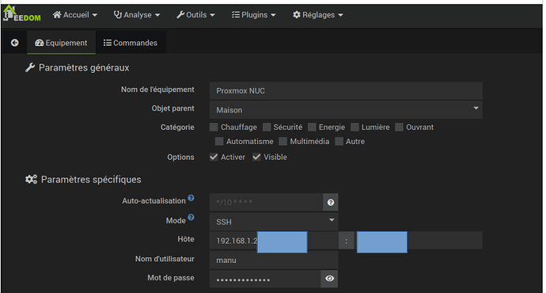
Task: Switch to the Commandes tab
Action: pos(131,43)
